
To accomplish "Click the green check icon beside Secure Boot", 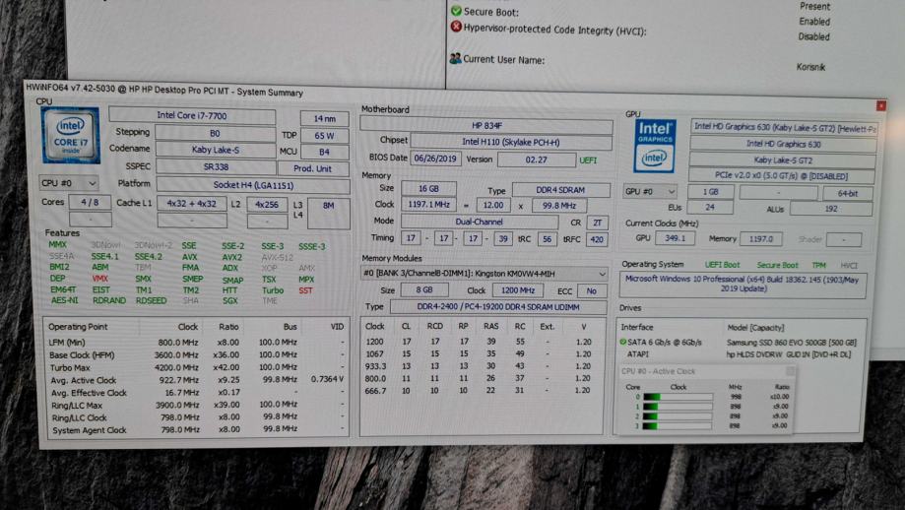I will [456, 11].
